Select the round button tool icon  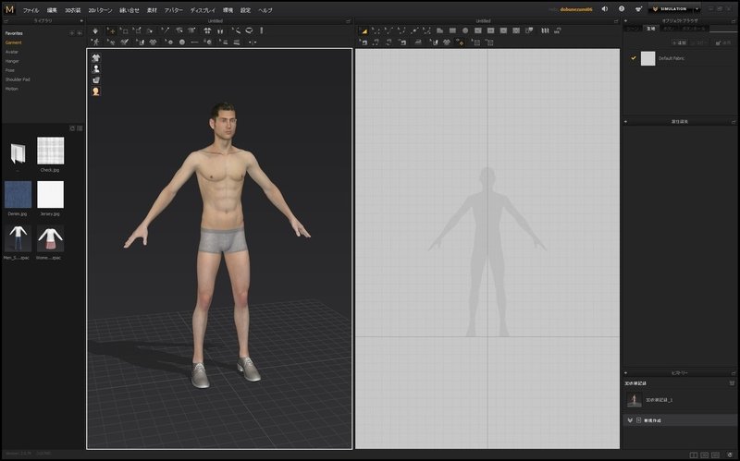click(182, 42)
